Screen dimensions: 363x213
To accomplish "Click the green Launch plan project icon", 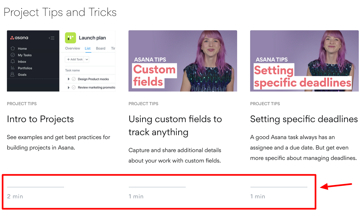I will [x=71, y=38].
